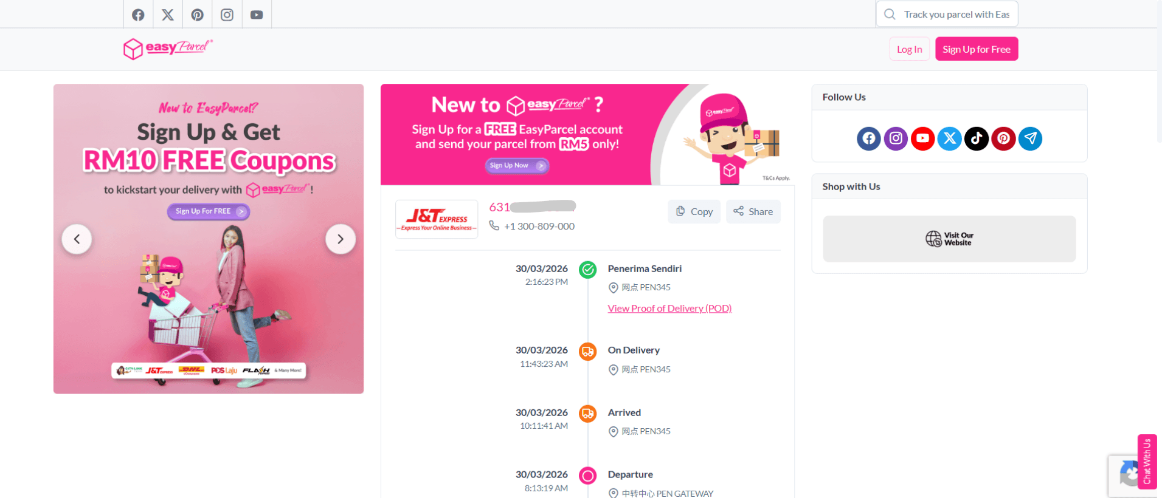Open Pinterest in Follow Us panel
Viewport: 1162px width, 498px height.
point(1003,138)
